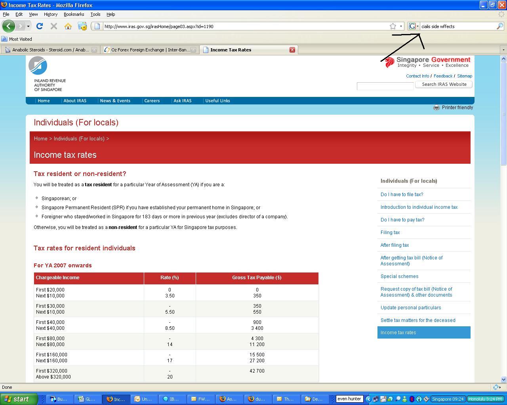Open the search engine selector dropdown
This screenshot has height=405, width=507.
tap(414, 26)
